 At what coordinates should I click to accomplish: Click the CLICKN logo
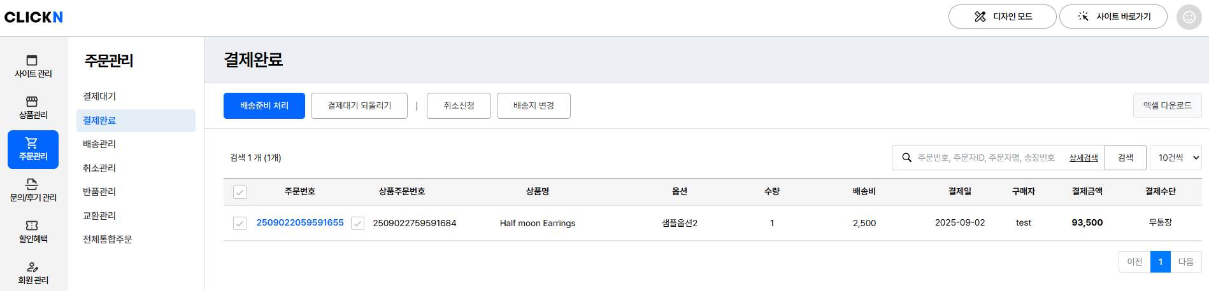point(34,17)
